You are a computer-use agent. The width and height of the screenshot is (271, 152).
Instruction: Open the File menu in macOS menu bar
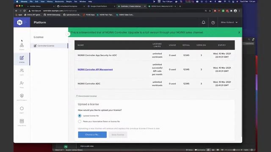(31, 2)
